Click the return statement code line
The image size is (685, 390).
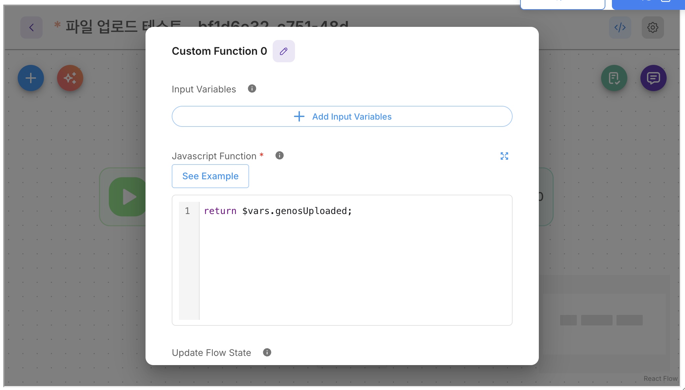click(278, 211)
